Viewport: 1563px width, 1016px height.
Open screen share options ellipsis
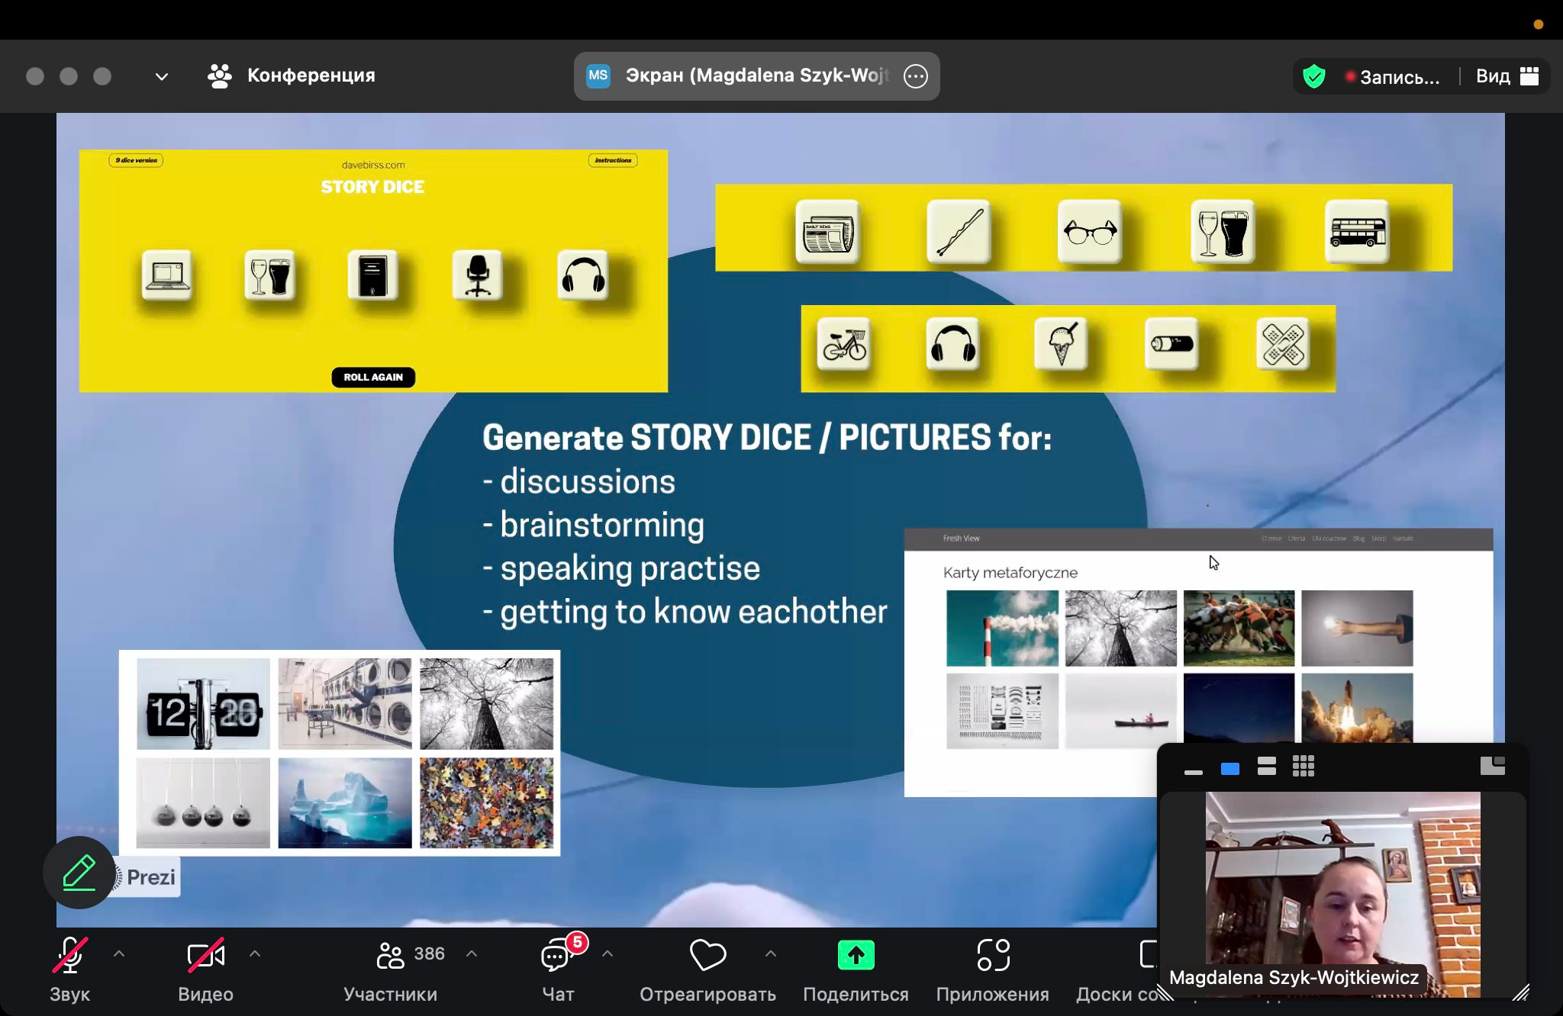pyautogui.click(x=915, y=76)
